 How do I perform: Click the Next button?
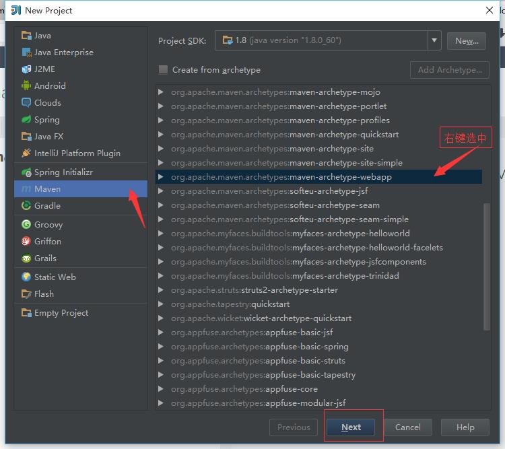click(351, 427)
